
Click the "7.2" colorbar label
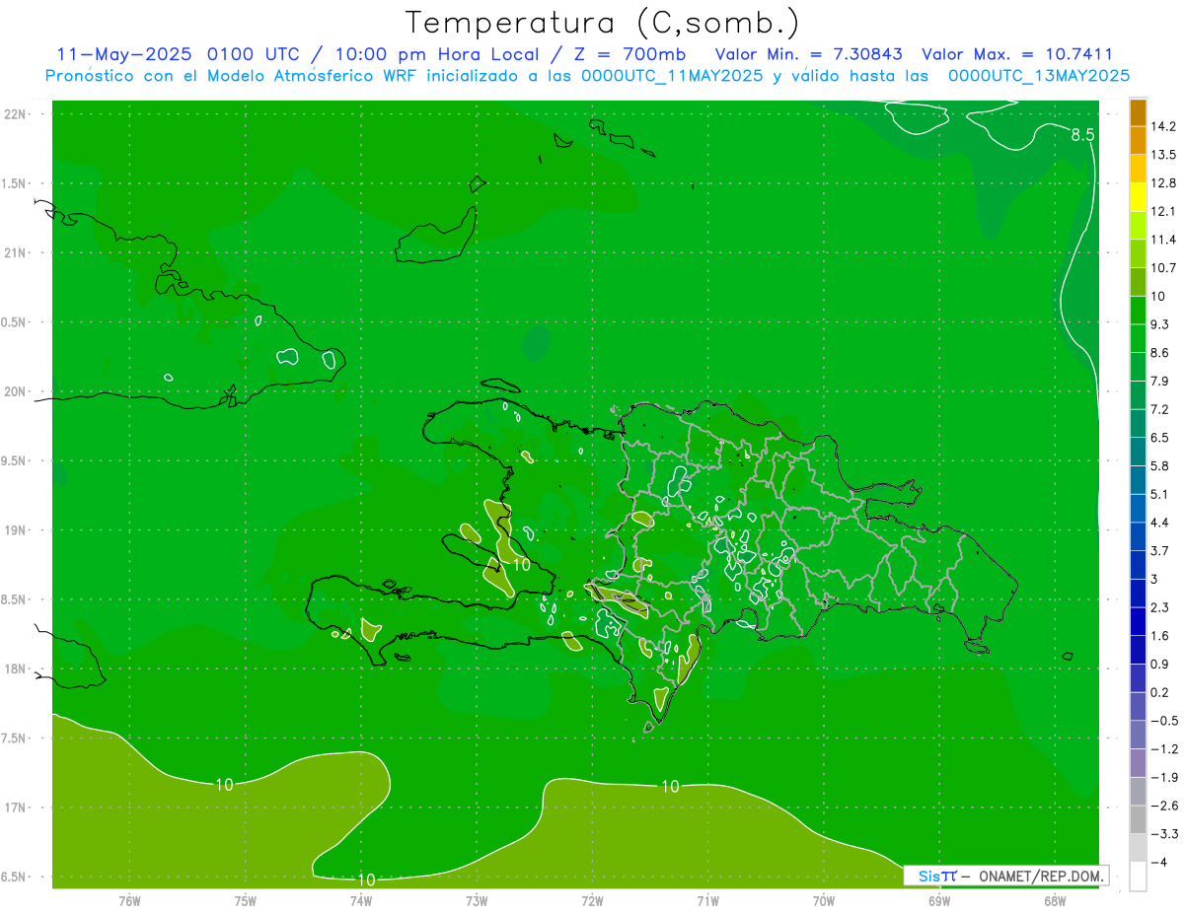(x=1160, y=409)
